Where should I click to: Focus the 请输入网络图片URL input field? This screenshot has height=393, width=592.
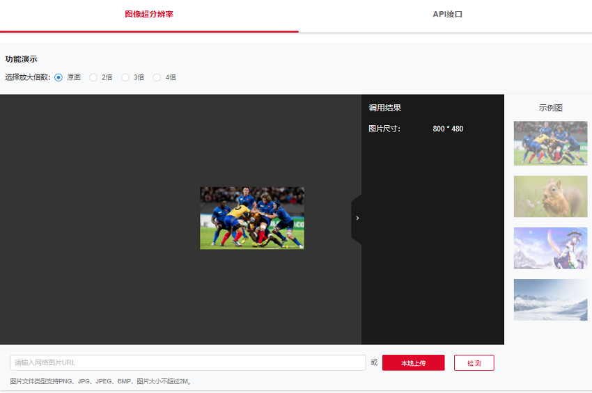(x=188, y=362)
